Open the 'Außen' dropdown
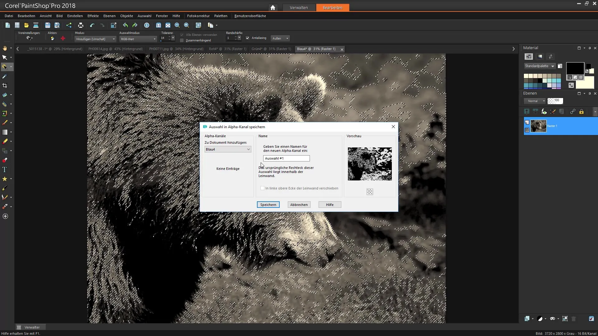598x336 pixels. point(280,38)
